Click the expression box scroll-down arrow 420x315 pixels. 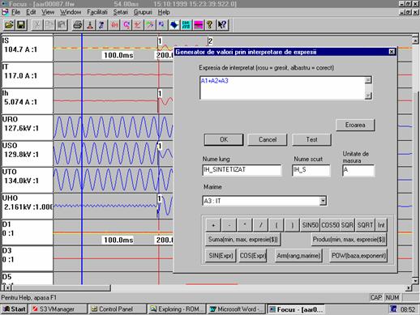click(x=368, y=96)
